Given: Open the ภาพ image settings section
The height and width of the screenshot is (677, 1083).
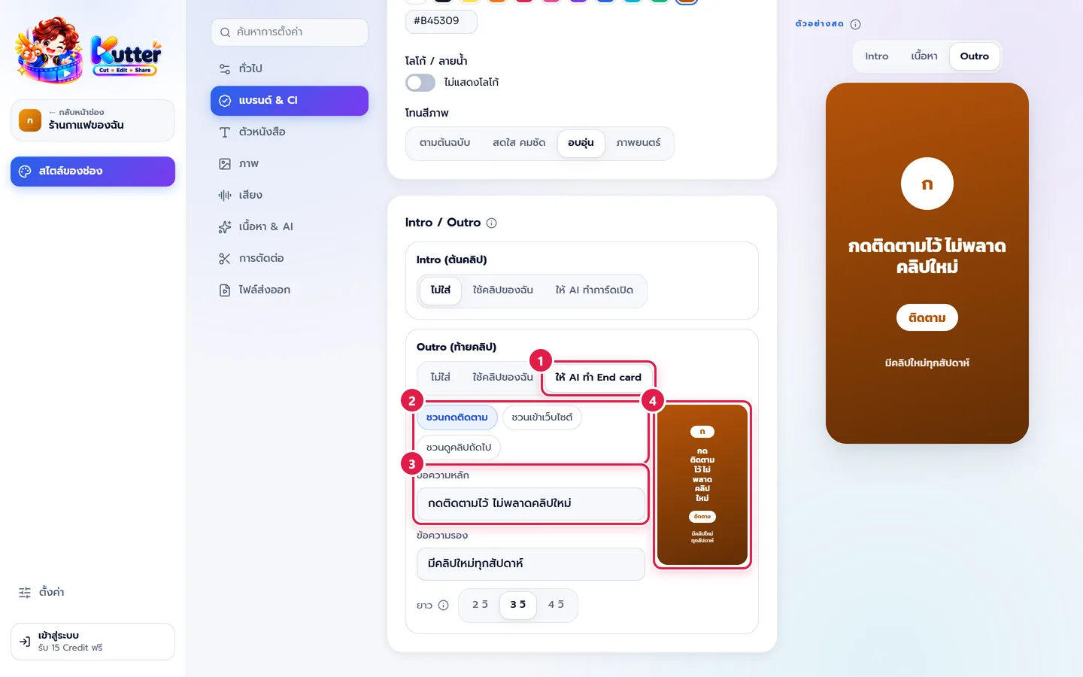Looking at the screenshot, I should (x=290, y=163).
